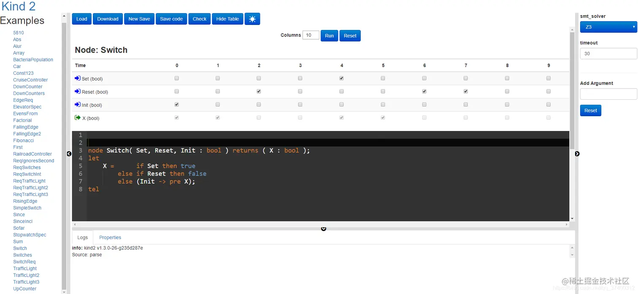Open the TrafficLight2 example

26,275
